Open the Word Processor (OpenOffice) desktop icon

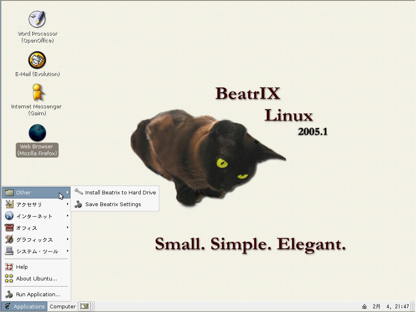tap(37, 19)
